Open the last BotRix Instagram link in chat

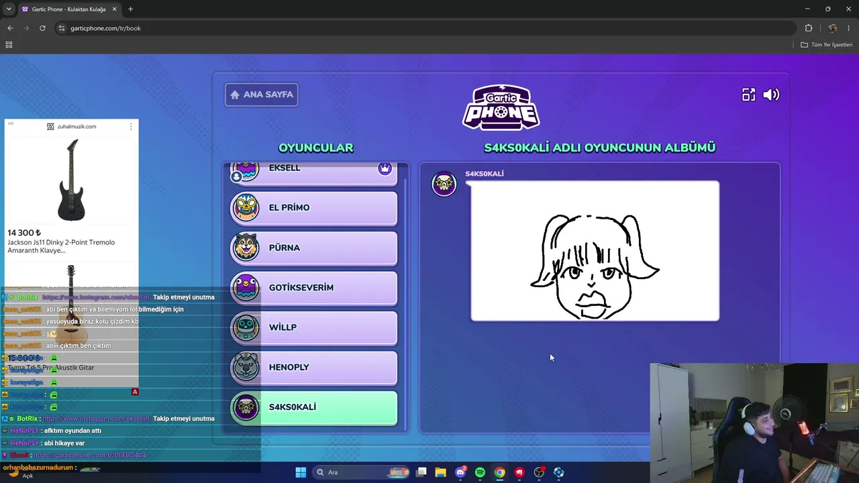(97, 419)
